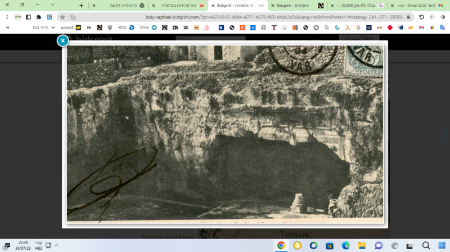Image resolution: width=450 pixels, height=252 pixels.
Task: Open a new browser tab
Action: [81, 6]
